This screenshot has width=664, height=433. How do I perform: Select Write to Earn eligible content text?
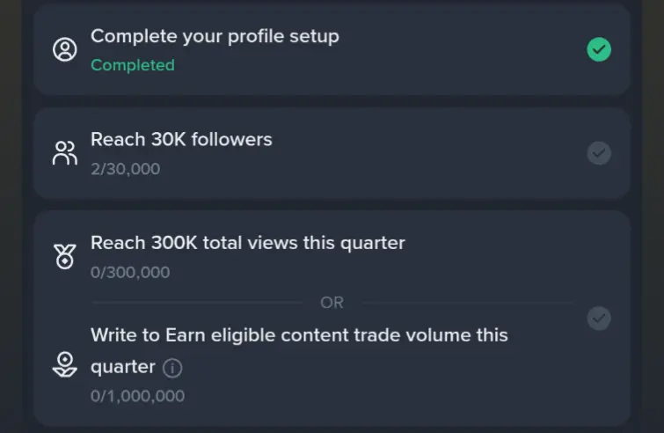[x=299, y=335]
